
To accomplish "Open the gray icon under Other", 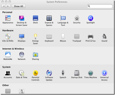I will point(8,91).
